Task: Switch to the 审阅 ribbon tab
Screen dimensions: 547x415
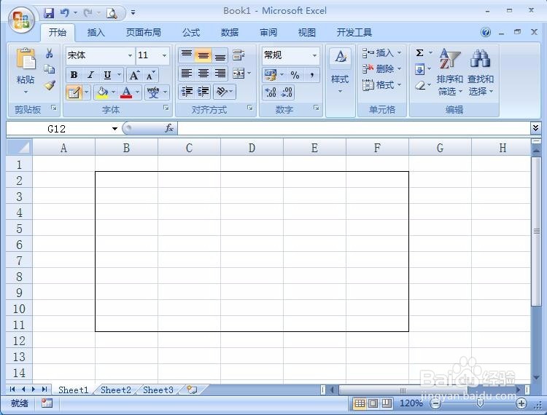Action: click(x=268, y=33)
